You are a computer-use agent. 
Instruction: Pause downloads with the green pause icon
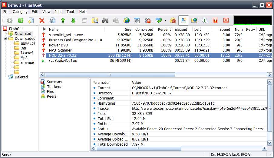point(21,21)
